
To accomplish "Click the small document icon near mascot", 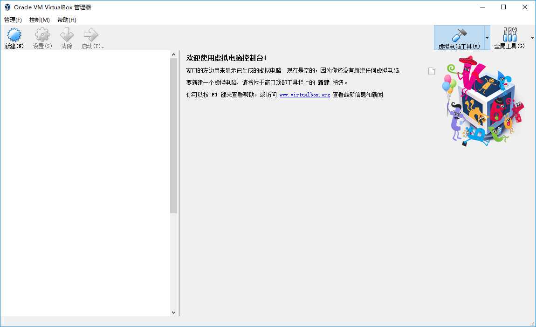I will 432,71.
